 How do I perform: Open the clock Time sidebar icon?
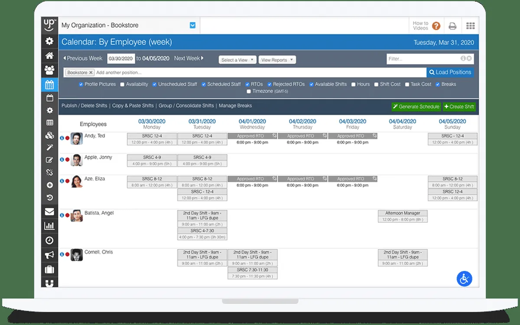49,240
